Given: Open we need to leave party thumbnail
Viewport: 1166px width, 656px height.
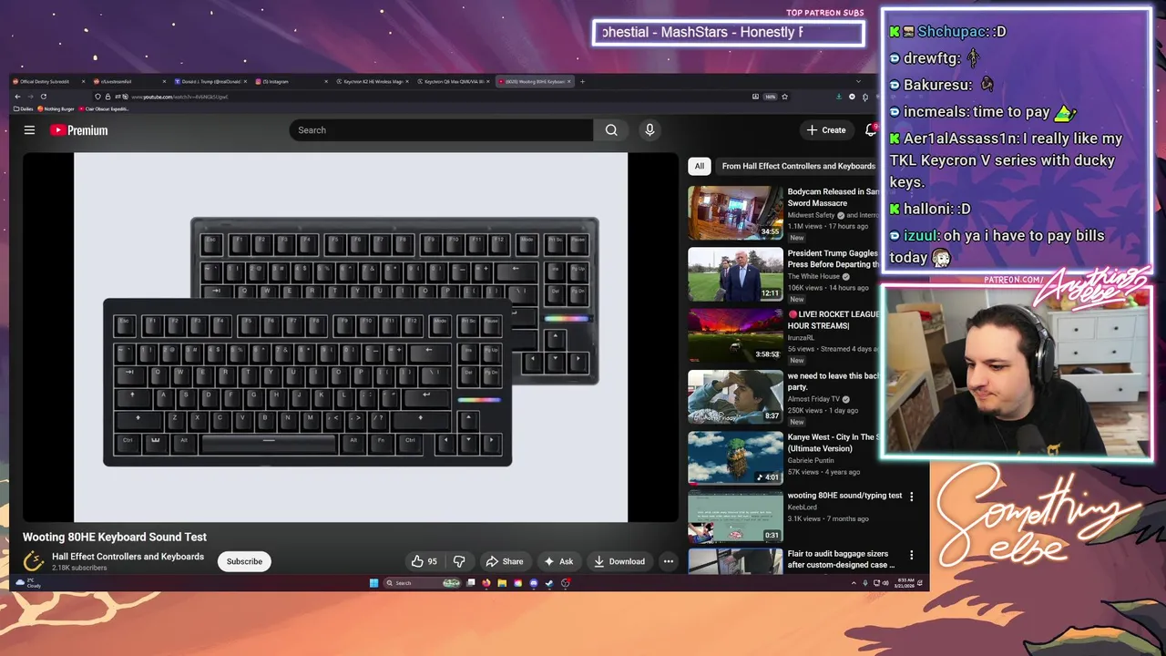Looking at the screenshot, I should tap(735, 397).
